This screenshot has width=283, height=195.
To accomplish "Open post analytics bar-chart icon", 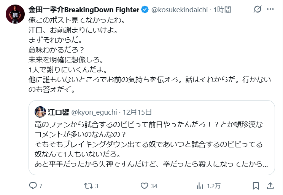I will click(x=200, y=186).
